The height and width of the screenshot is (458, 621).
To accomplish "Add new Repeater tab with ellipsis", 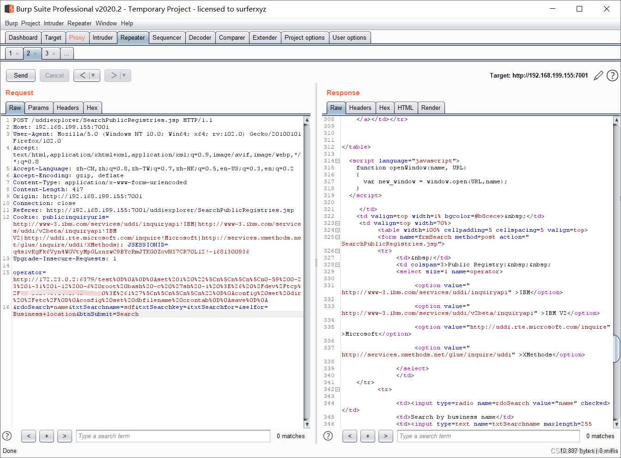I will 67,54.
